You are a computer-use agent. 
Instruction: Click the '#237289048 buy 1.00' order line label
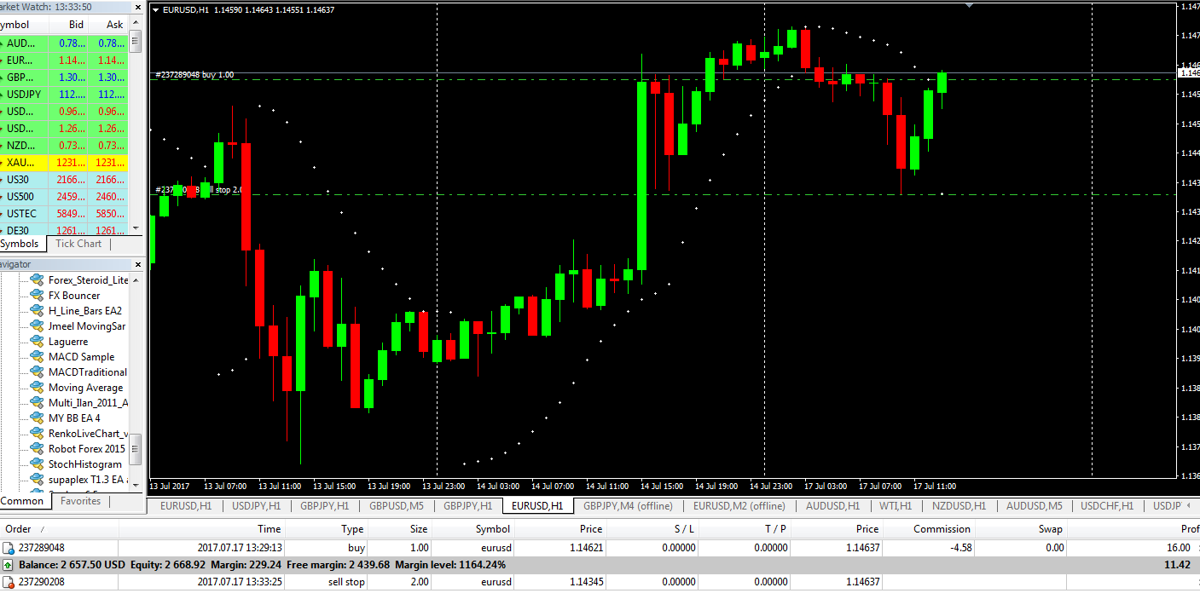coord(194,75)
